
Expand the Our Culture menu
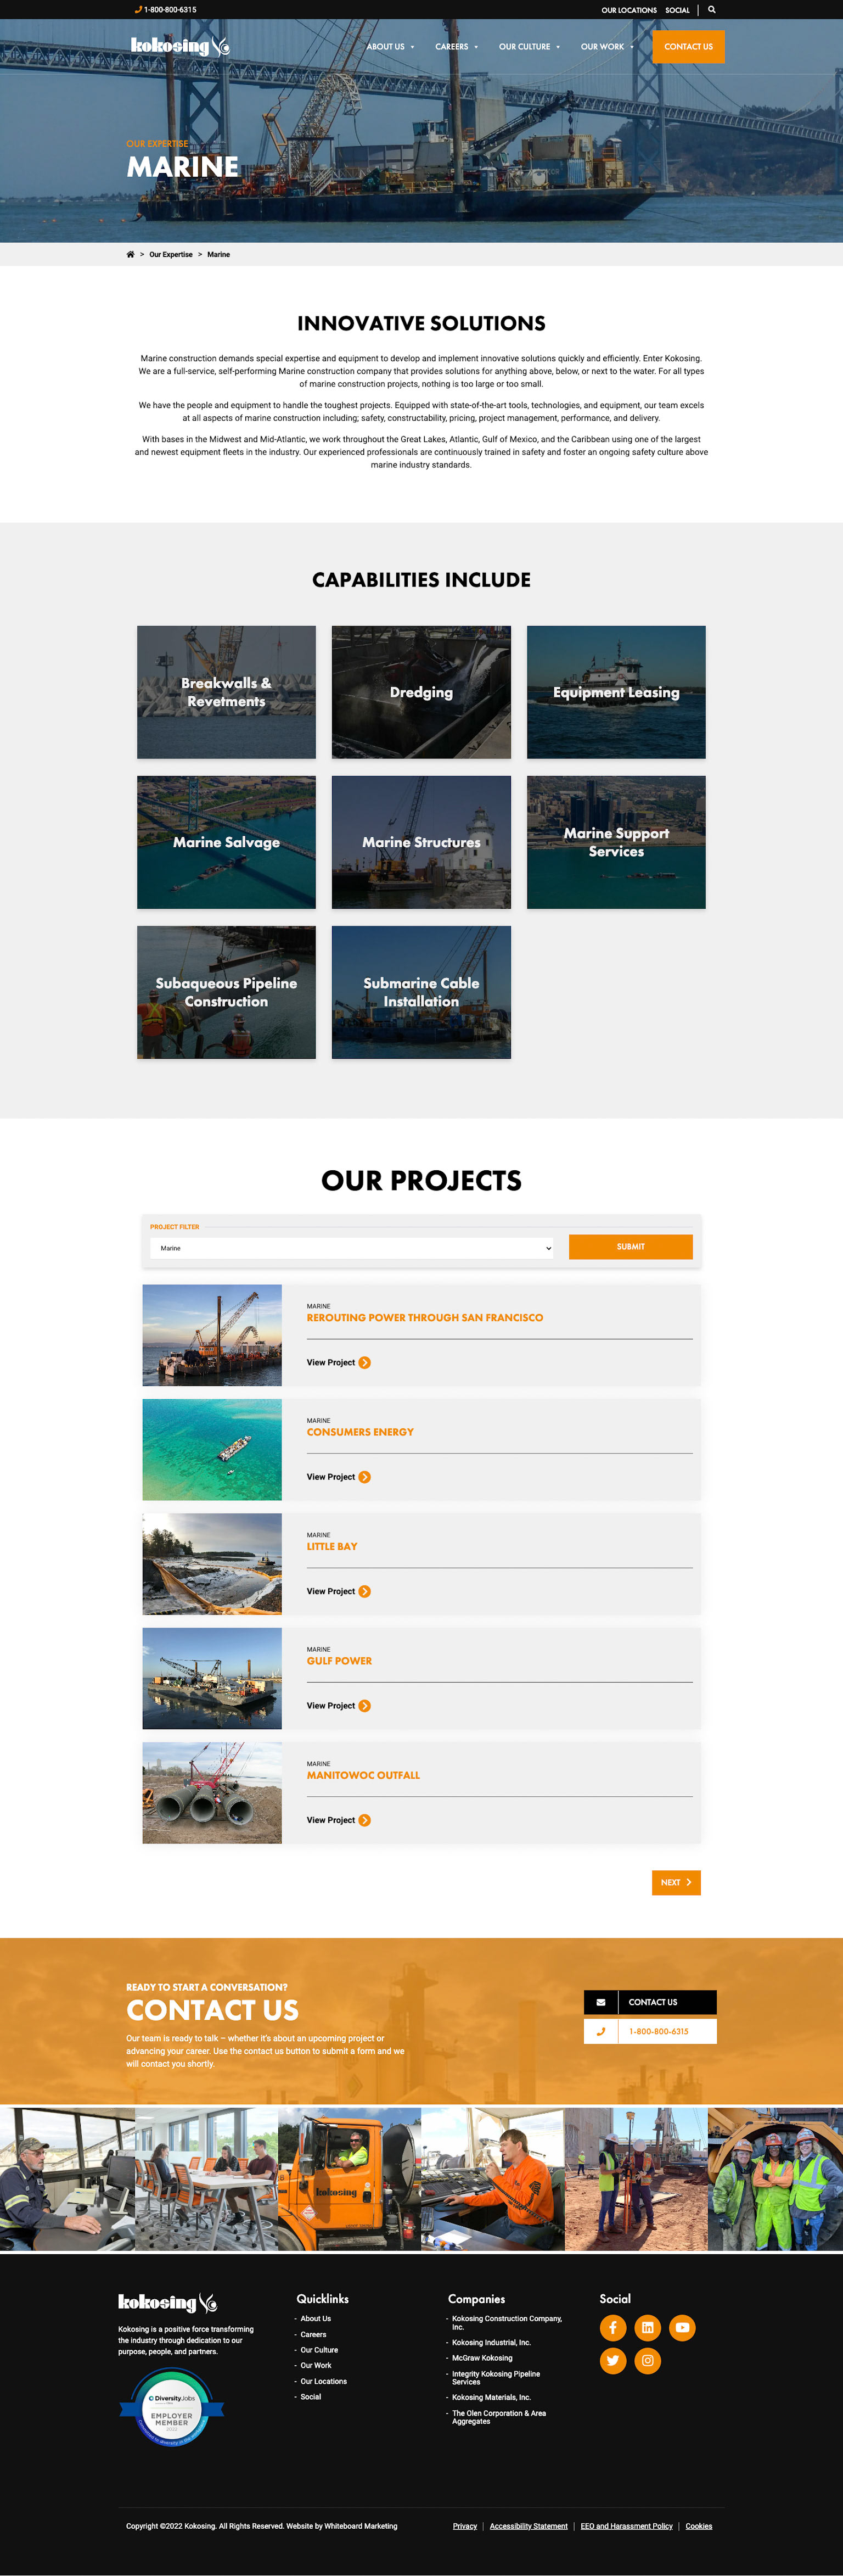(529, 47)
